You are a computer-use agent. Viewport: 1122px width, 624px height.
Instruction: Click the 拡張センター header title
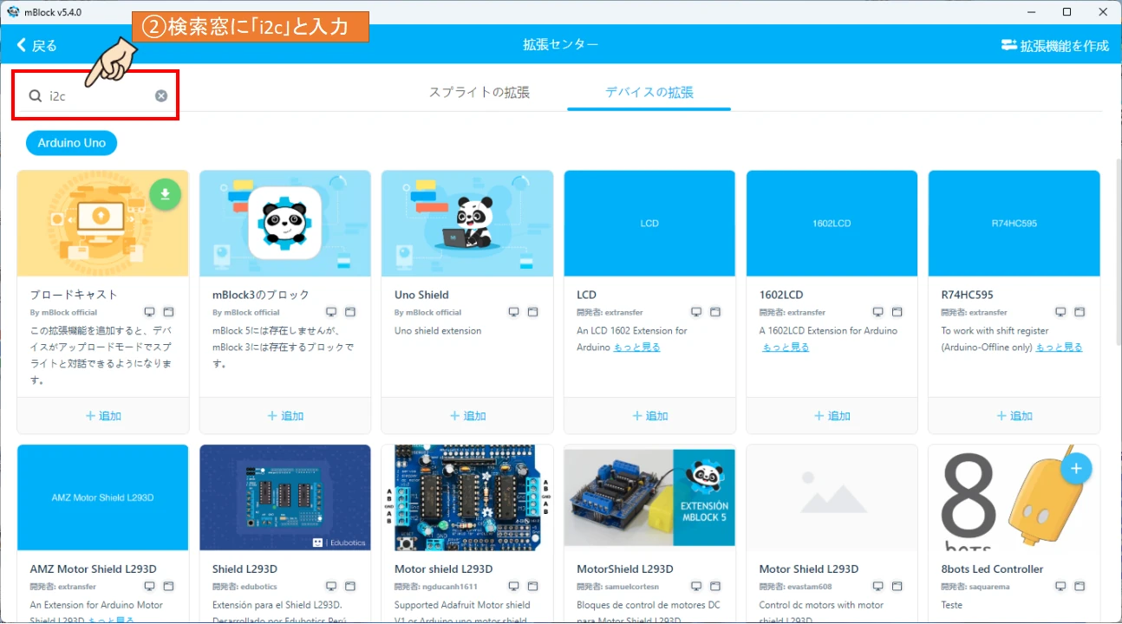pos(560,45)
